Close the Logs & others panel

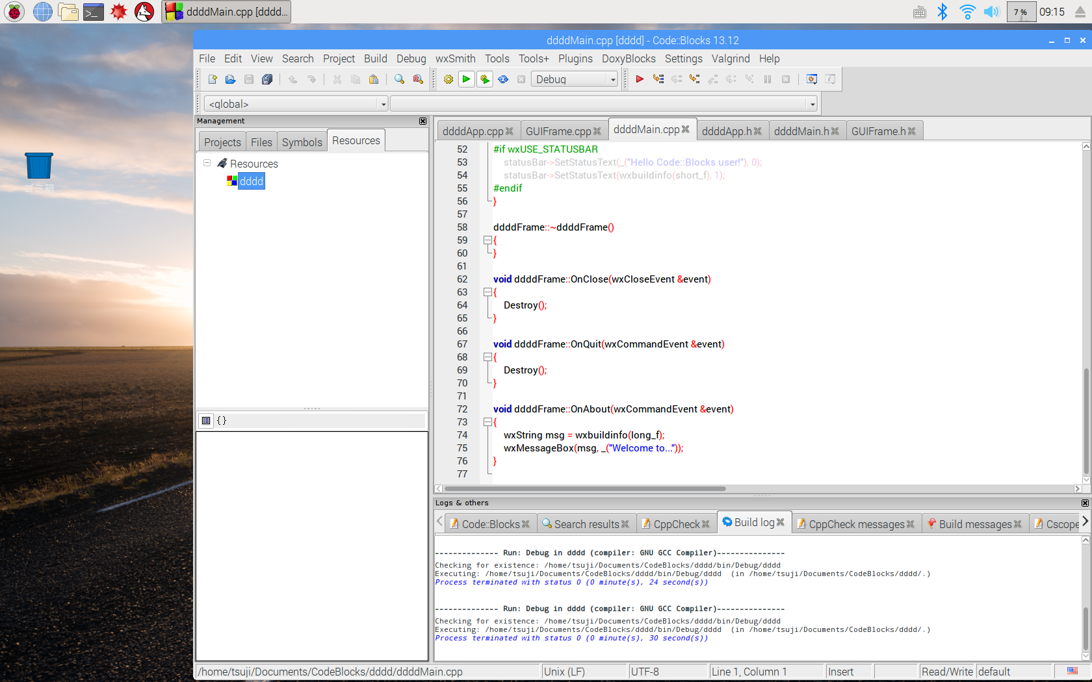pyautogui.click(x=1085, y=503)
